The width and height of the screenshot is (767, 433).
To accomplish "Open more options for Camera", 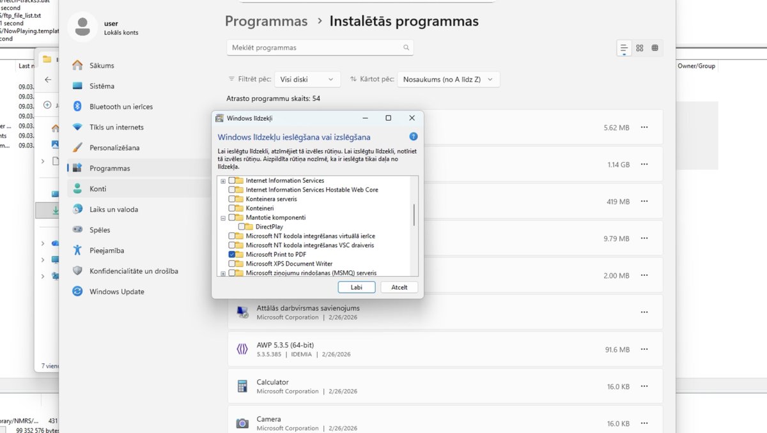I will coord(644,423).
